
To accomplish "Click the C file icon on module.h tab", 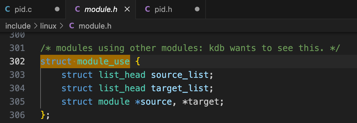I will 77,9.
